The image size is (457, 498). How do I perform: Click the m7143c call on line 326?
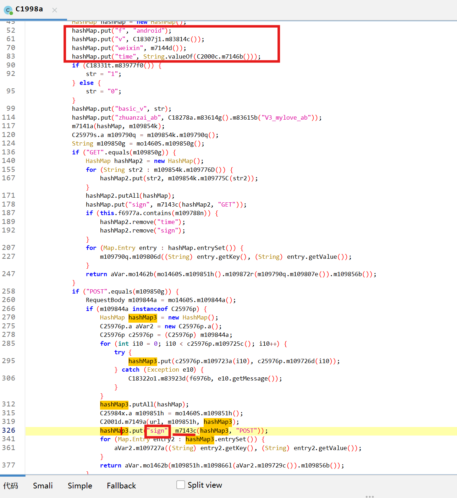(186, 431)
